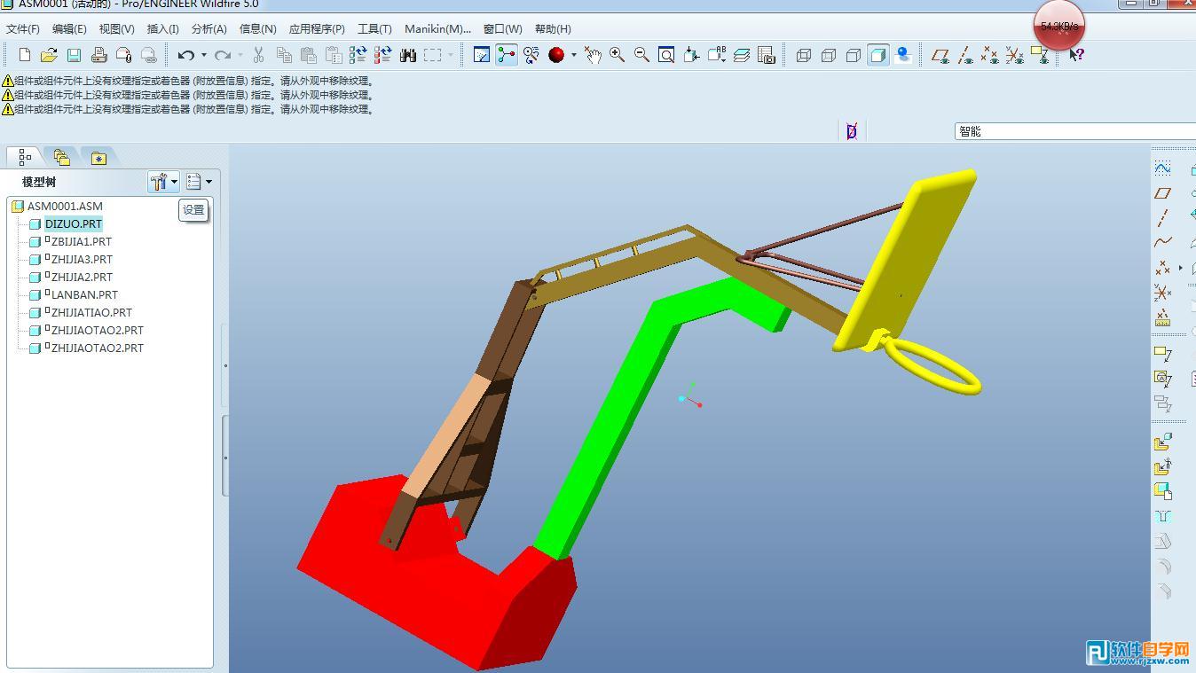Click the context-sensitive help pointer icon

1076,55
